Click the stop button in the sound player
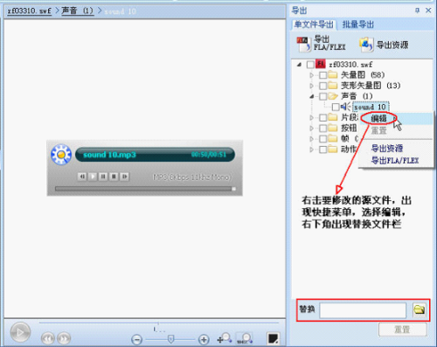 [x=114, y=177]
